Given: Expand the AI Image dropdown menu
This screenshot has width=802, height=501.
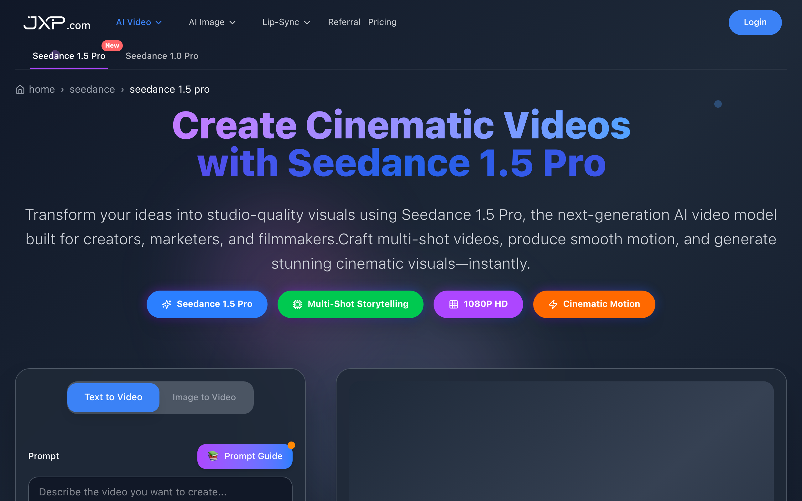Looking at the screenshot, I should tap(212, 22).
